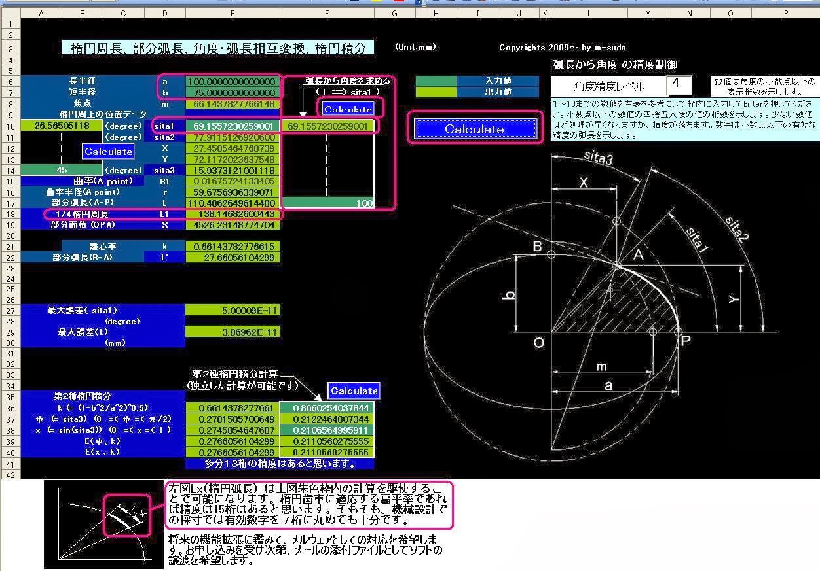This screenshot has width=820, height=571.
Task: Select the 入力値 legend cell
Action: click(x=498, y=81)
